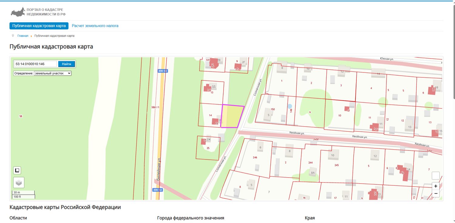Screen dimensions: 455x223
Task: Click parcel number 58 on the map
Action: tap(21, 116)
